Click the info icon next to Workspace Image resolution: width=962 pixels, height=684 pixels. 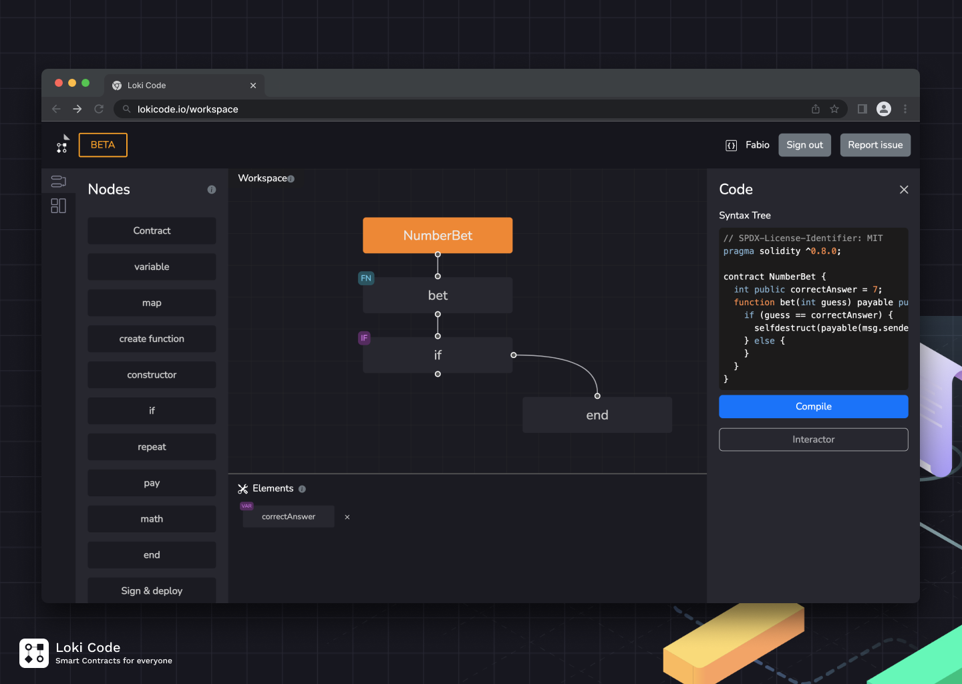click(x=291, y=179)
